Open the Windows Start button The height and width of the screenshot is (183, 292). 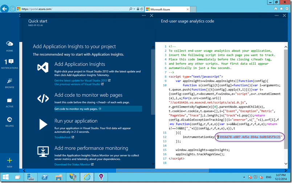5,177
